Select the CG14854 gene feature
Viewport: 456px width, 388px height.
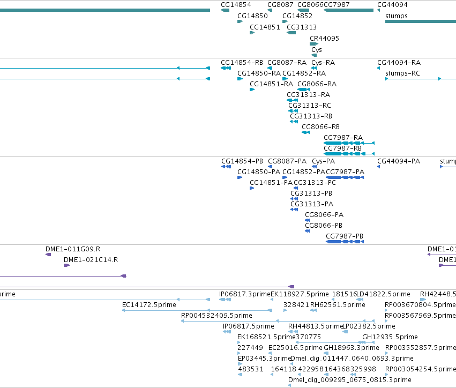click(225, 10)
